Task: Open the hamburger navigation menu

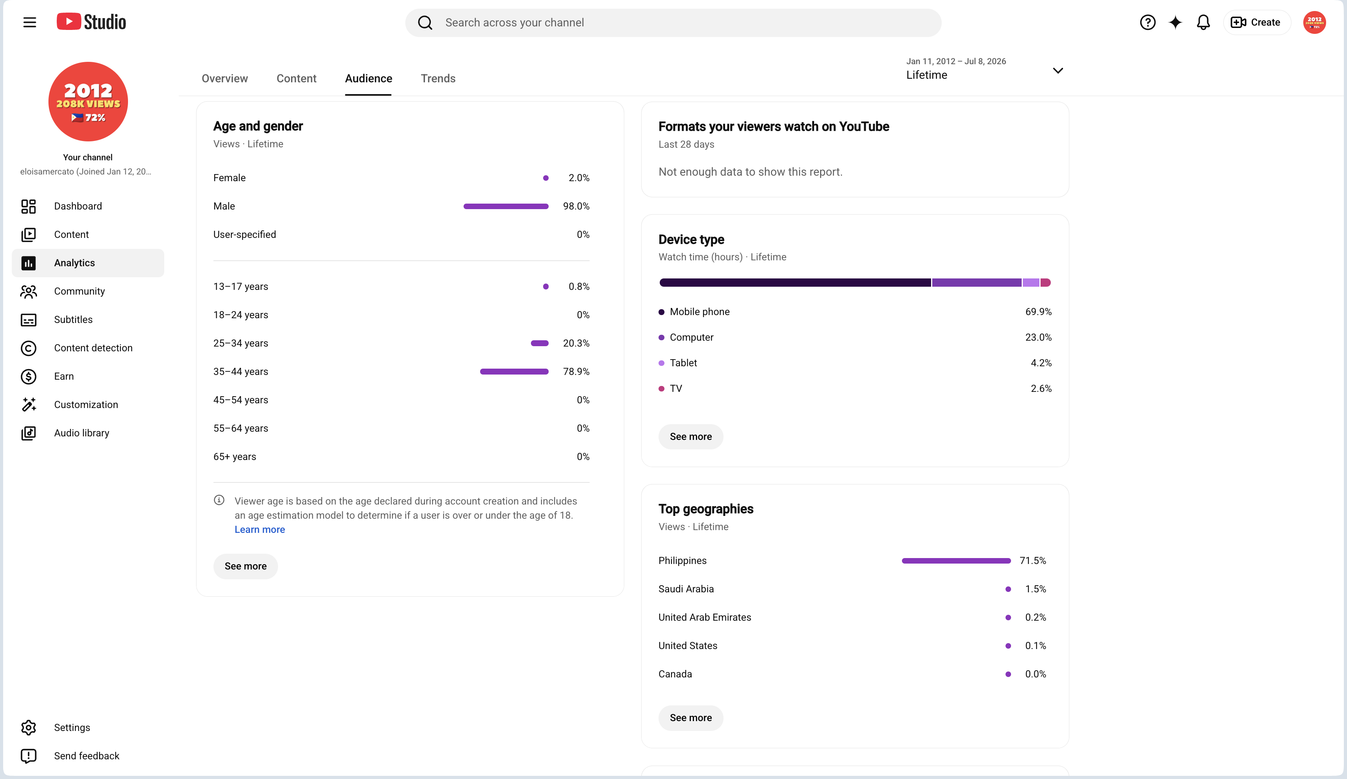Action: pos(30,22)
